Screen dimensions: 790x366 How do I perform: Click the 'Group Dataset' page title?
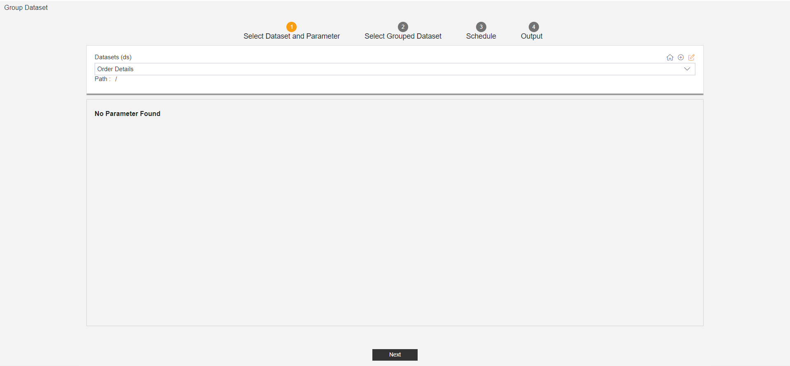tap(26, 7)
